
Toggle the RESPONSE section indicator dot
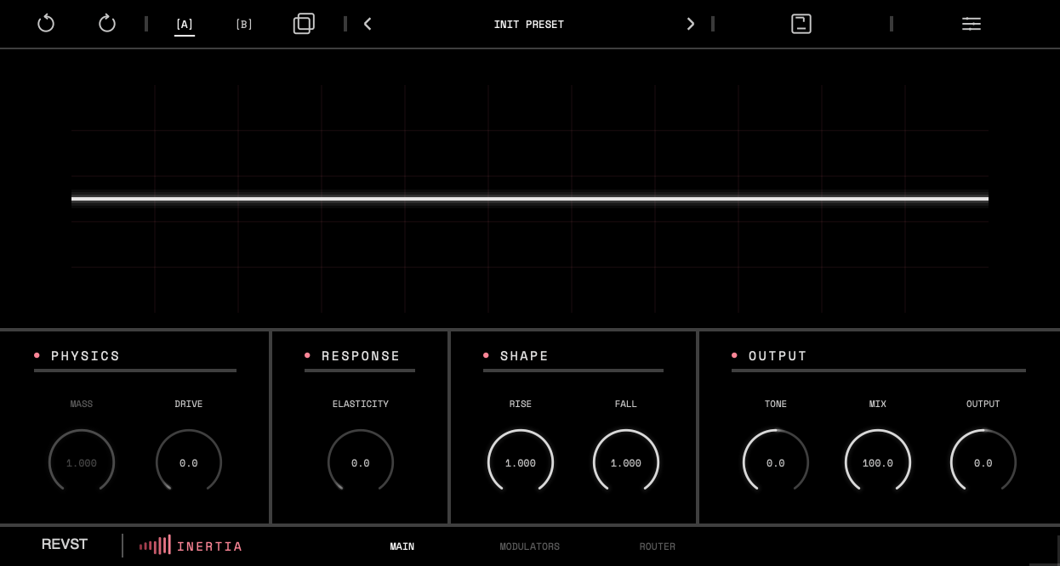click(307, 355)
